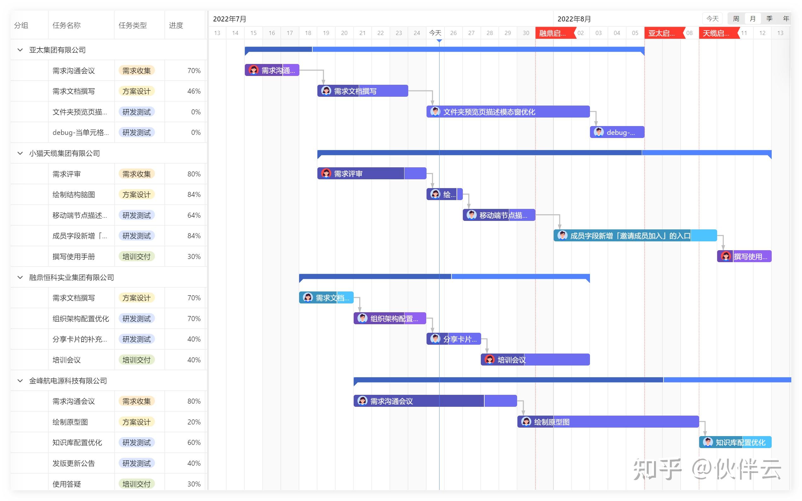Click avatar on 分享卡片... bar
This screenshot has width=802, height=501.
tap(435, 339)
